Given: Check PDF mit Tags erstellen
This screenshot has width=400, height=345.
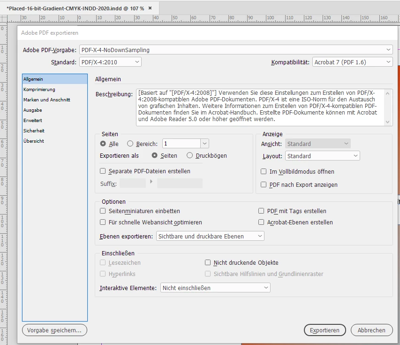Looking at the screenshot, I should (261, 211).
